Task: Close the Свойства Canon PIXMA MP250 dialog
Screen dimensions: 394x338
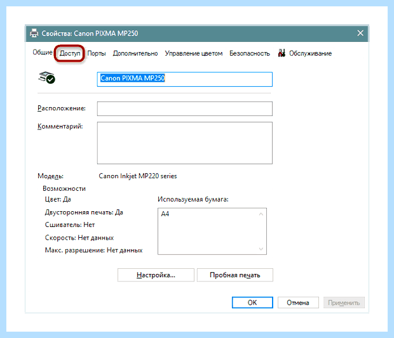Action: (360, 33)
